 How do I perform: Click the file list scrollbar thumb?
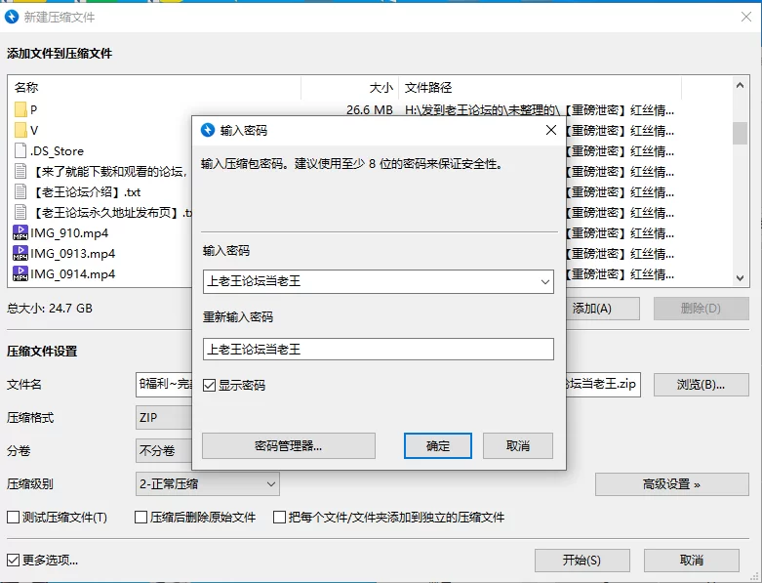click(740, 133)
